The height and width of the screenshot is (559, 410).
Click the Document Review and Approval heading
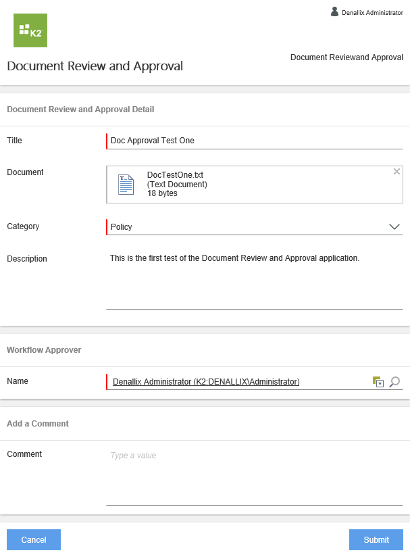tap(95, 66)
